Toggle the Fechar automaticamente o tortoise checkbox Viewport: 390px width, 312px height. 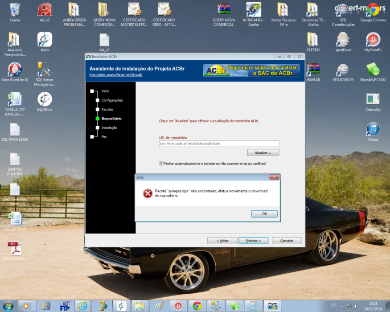(x=161, y=164)
